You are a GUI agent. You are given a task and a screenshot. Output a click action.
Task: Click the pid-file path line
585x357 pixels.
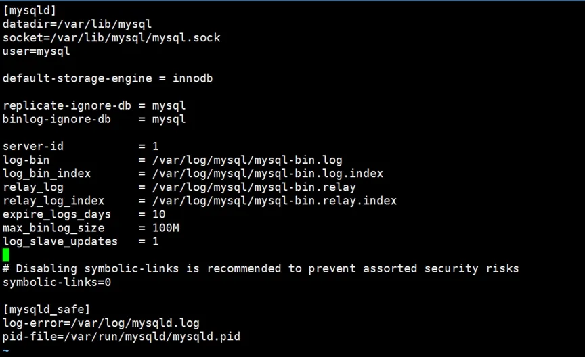tap(121, 336)
